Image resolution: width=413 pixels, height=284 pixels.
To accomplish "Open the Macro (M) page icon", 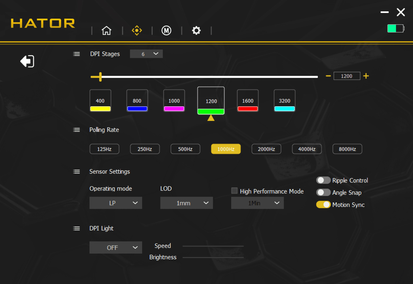I will pos(166,31).
